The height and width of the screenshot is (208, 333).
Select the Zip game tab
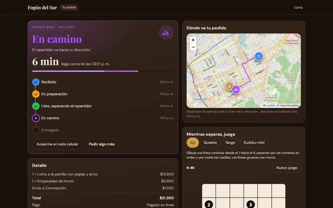click(193, 143)
